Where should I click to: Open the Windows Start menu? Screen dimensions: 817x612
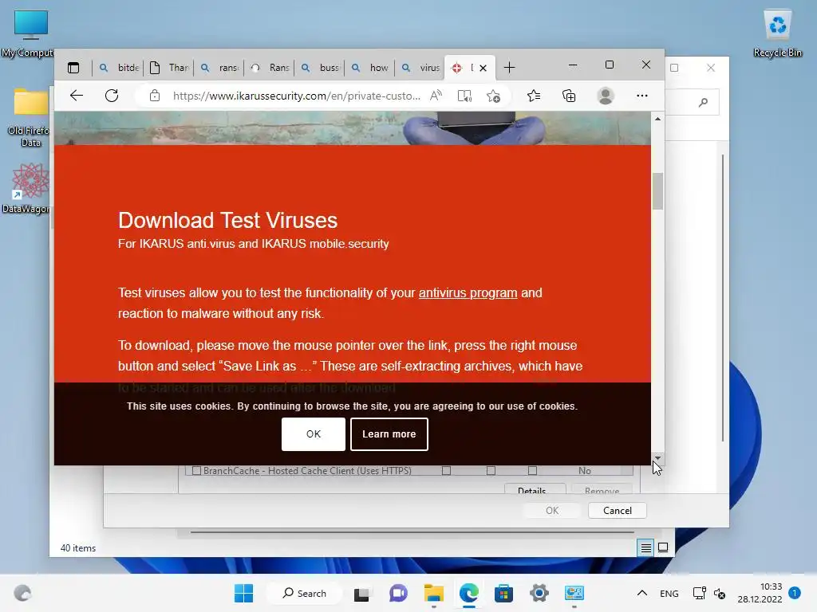tap(244, 593)
